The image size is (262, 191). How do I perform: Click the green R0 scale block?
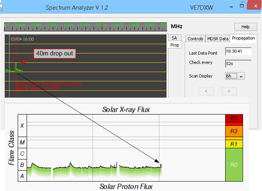click(234, 165)
